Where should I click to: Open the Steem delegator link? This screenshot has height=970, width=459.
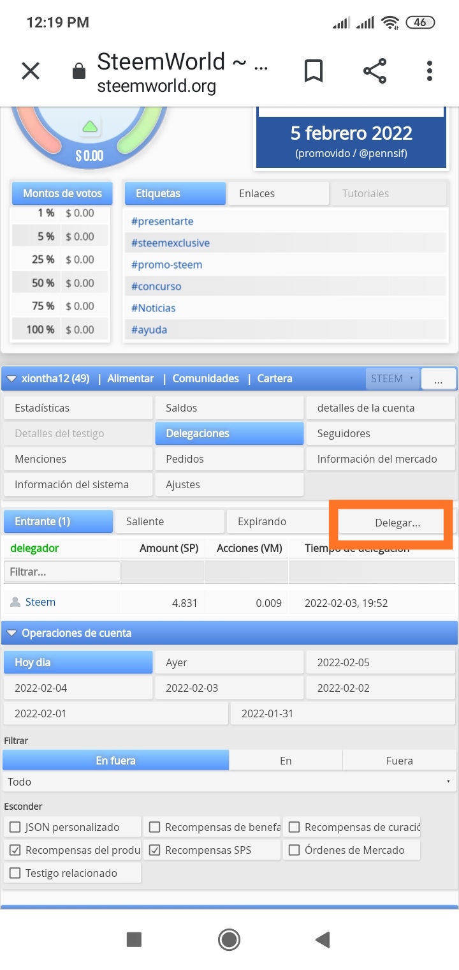[40, 602]
